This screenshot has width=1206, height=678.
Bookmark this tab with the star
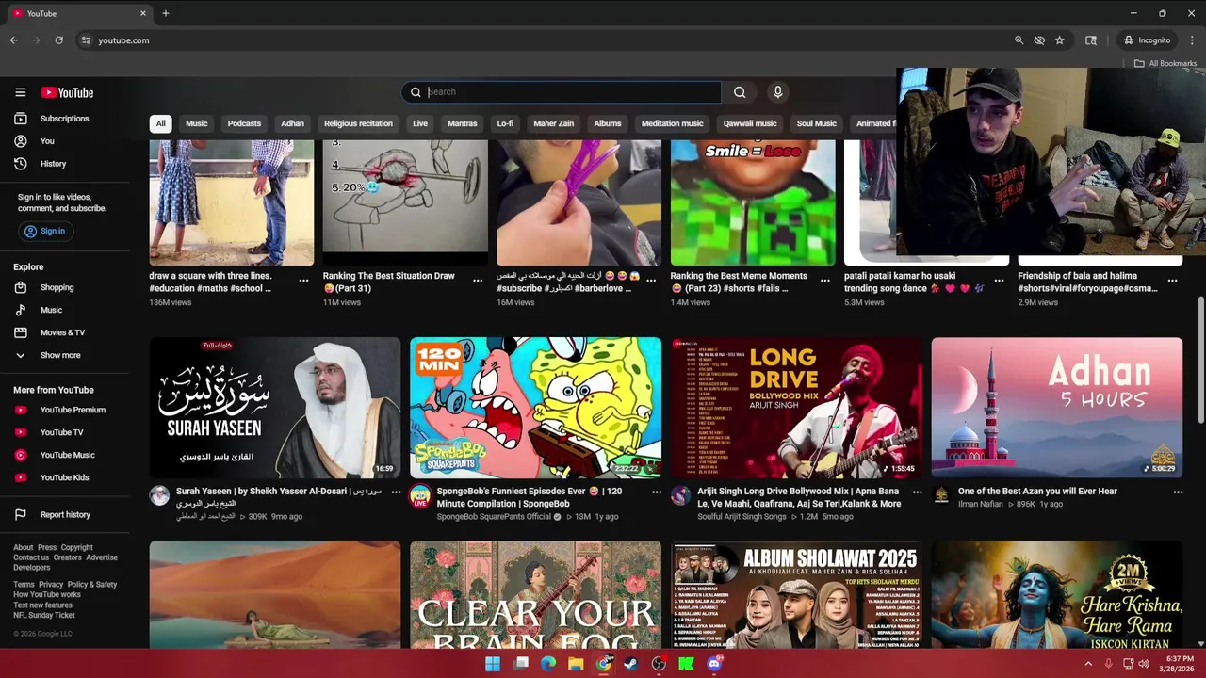click(1060, 40)
